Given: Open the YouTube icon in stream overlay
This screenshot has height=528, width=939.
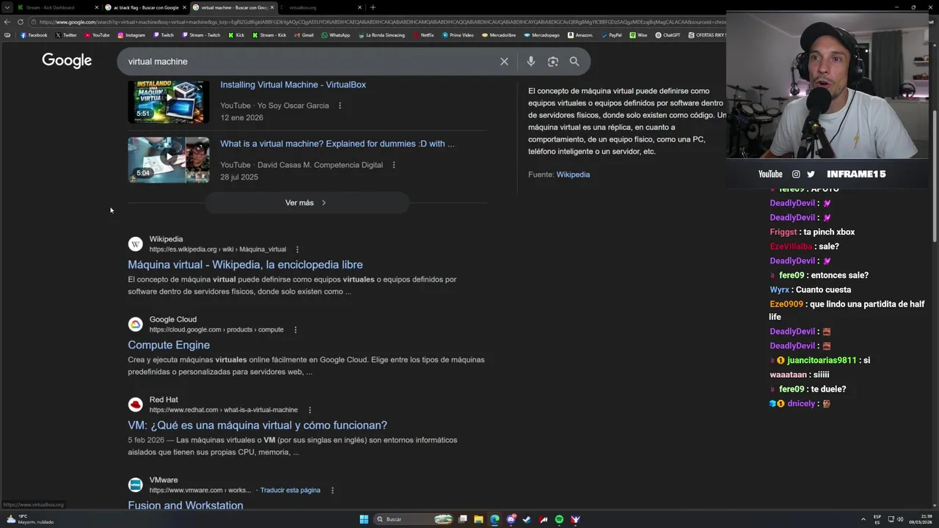Looking at the screenshot, I should click(x=770, y=174).
